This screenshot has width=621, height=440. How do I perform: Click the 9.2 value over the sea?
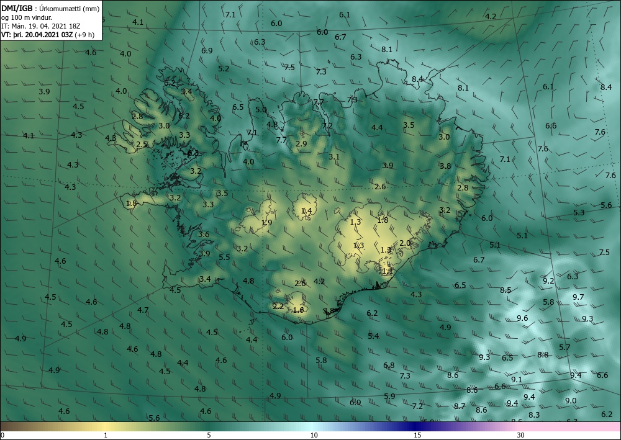[548, 281]
